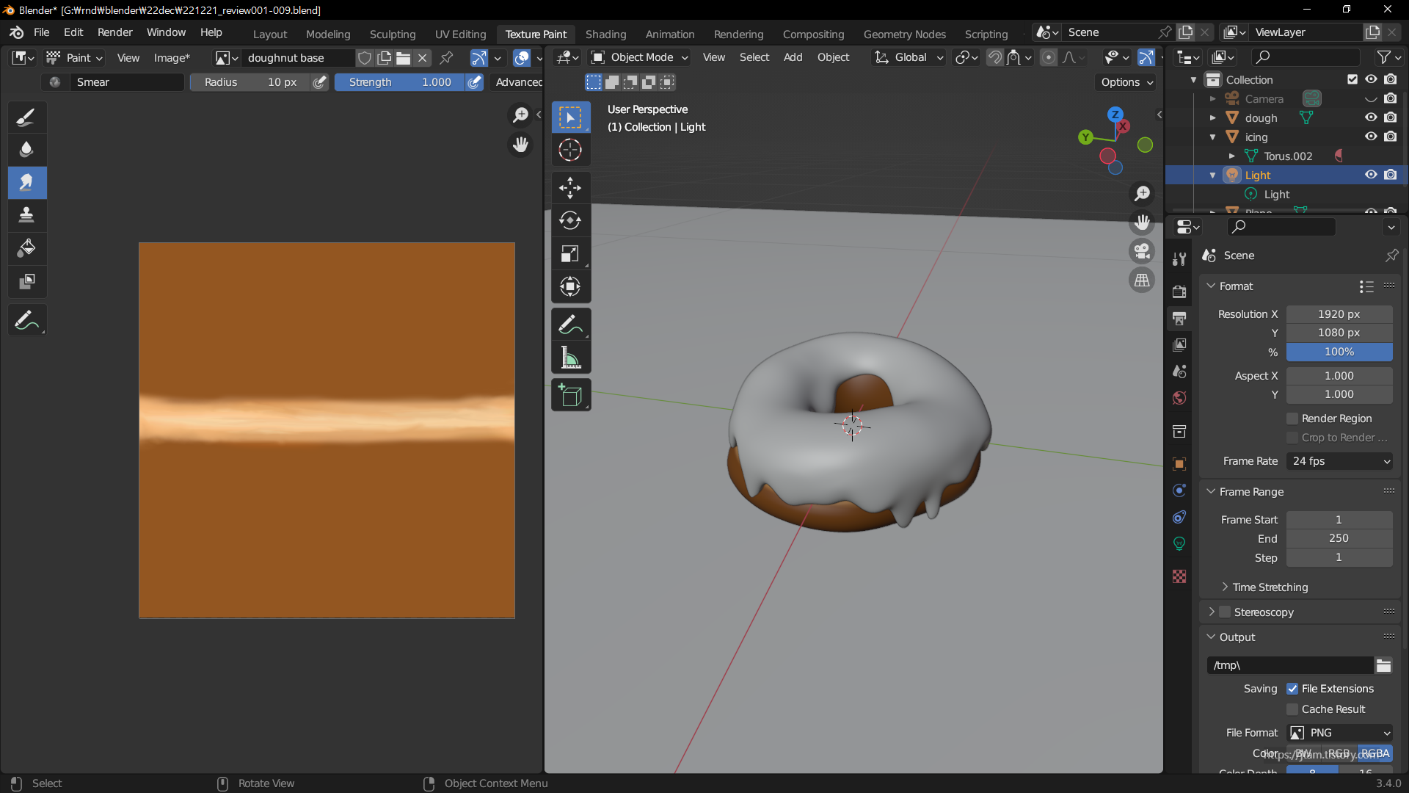Image resolution: width=1409 pixels, height=793 pixels.
Task: Click the Options button in viewport
Action: coord(1126,82)
